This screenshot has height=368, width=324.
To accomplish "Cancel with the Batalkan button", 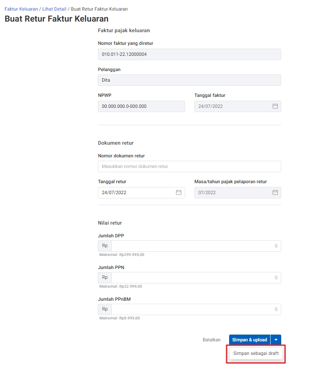I will point(211,340).
